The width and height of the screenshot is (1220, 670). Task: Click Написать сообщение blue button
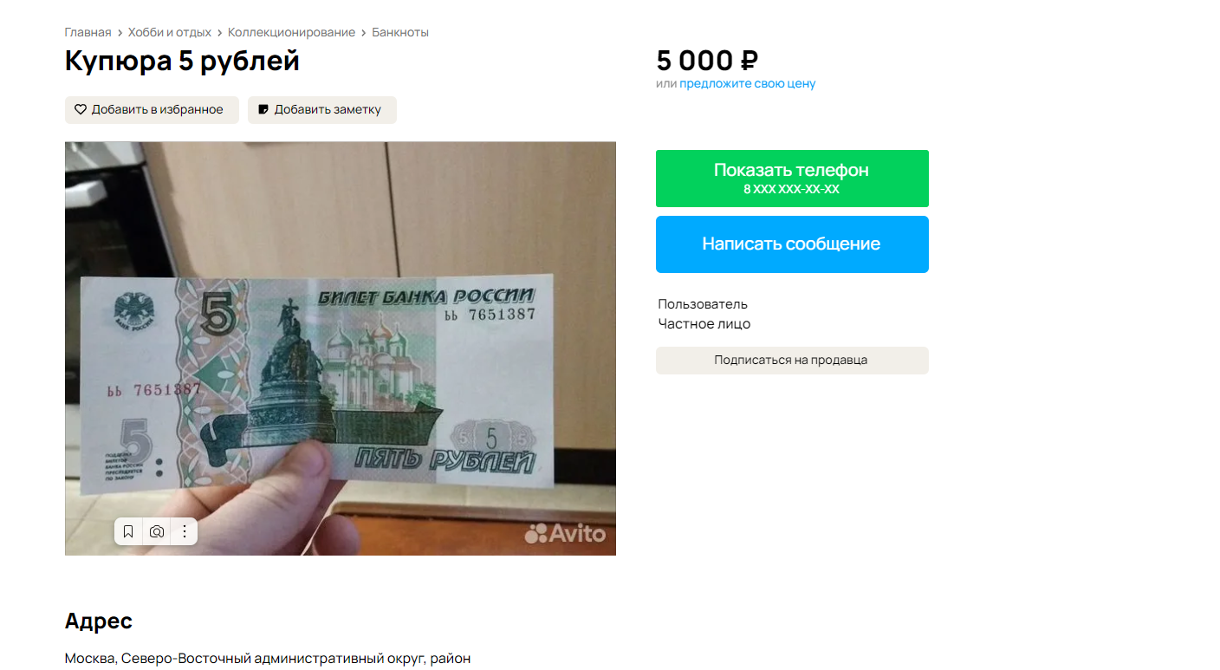click(792, 244)
